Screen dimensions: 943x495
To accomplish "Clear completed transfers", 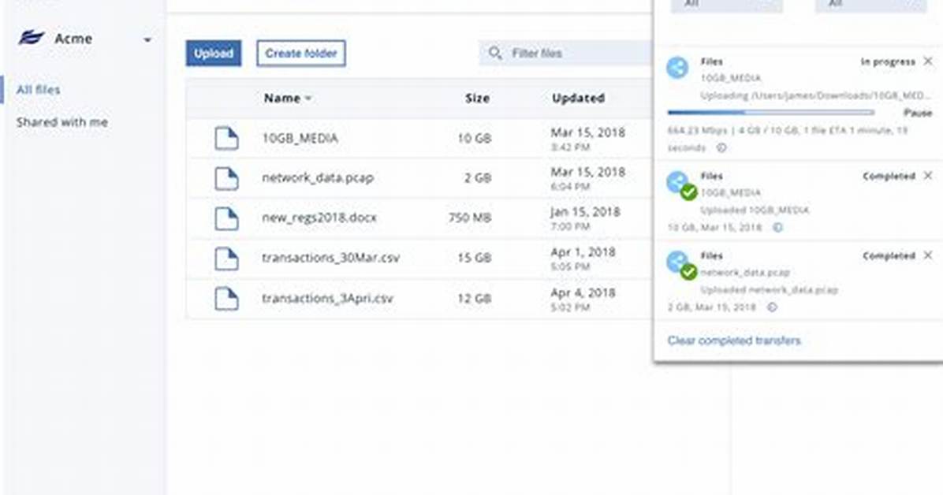I will click(734, 341).
